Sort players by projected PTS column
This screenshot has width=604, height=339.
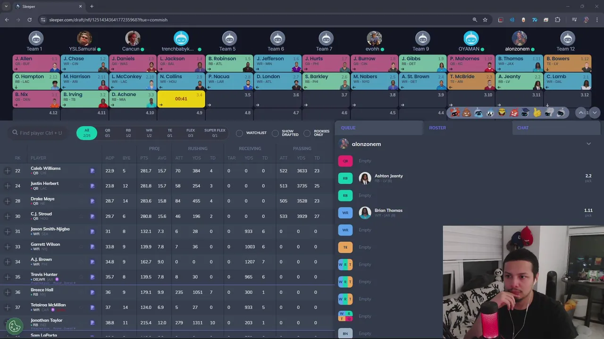pyautogui.click(x=144, y=158)
